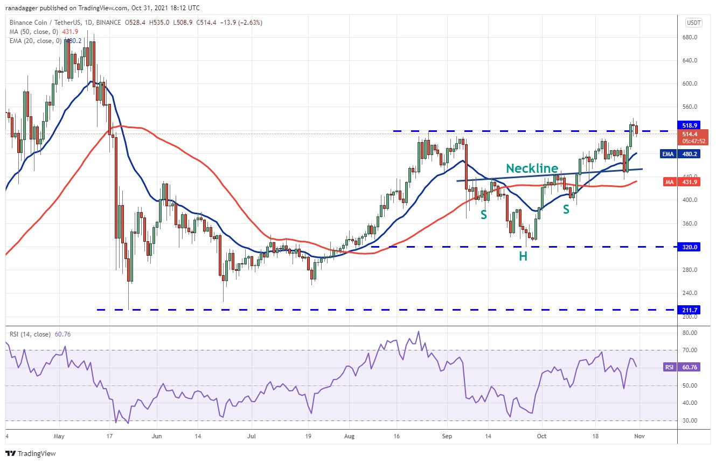Click the RSI 70 overbought level label
716x463 pixels.
(691, 350)
